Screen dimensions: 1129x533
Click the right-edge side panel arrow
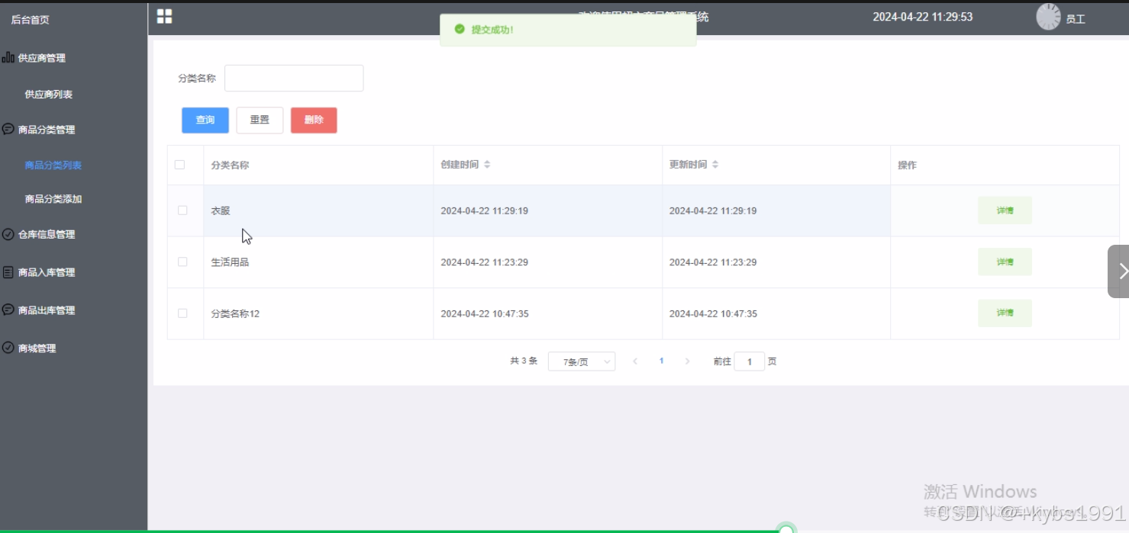point(1119,271)
